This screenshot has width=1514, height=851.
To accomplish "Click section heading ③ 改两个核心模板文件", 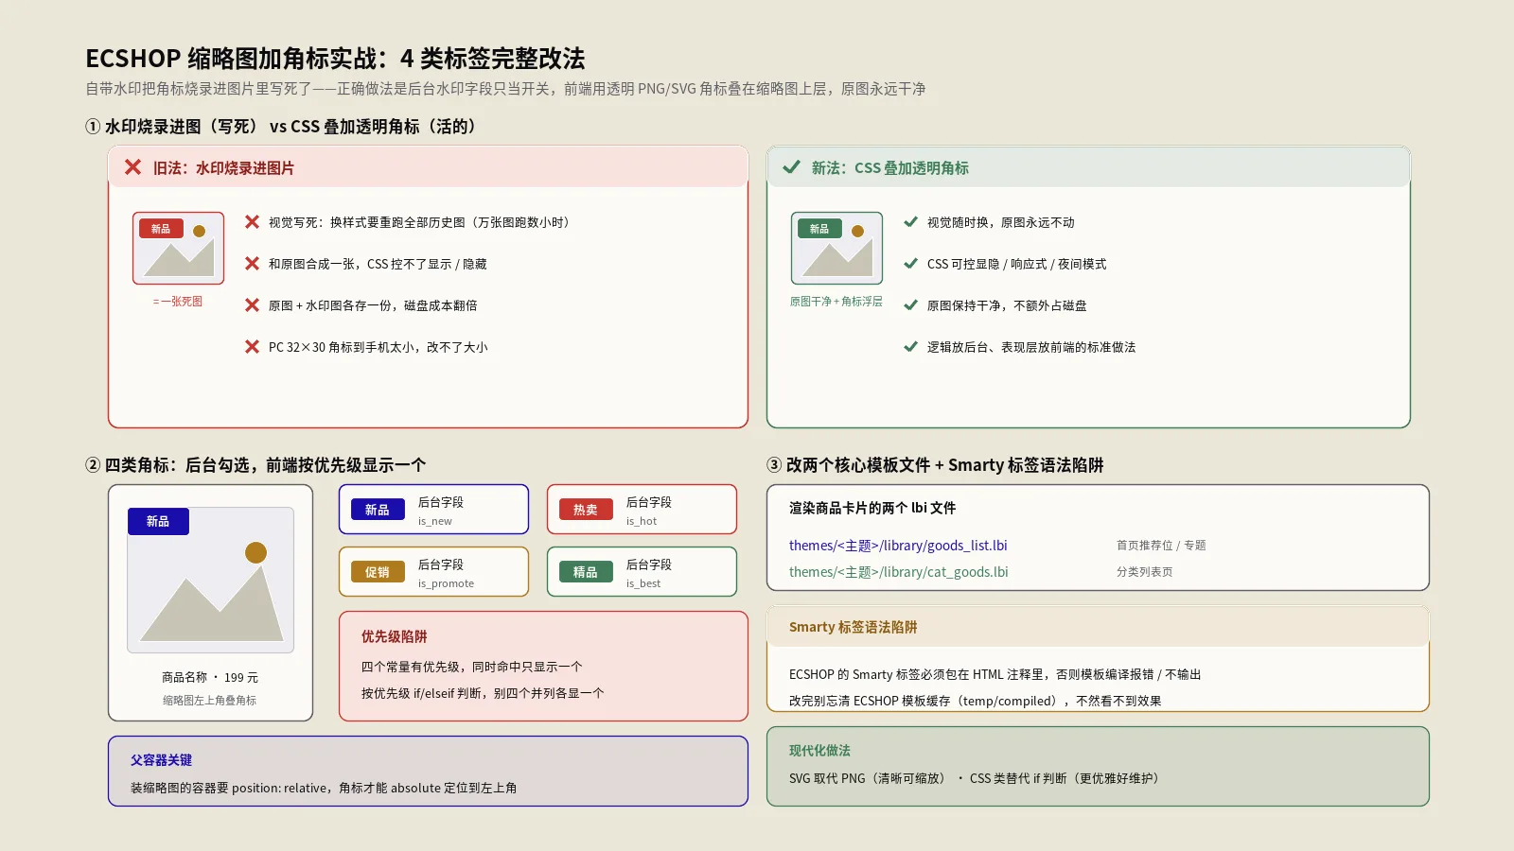I will pos(935,465).
